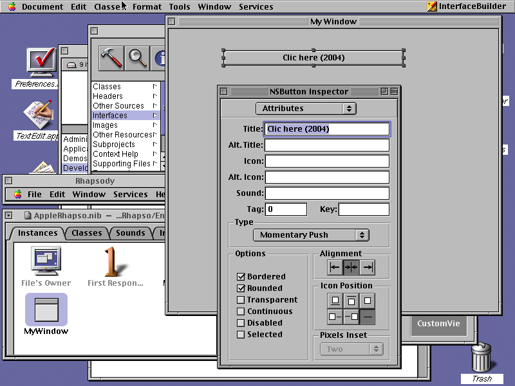Image resolution: width=515 pixels, height=386 pixels.
Task: Open the Services menu in main menu bar
Action: (256, 6)
